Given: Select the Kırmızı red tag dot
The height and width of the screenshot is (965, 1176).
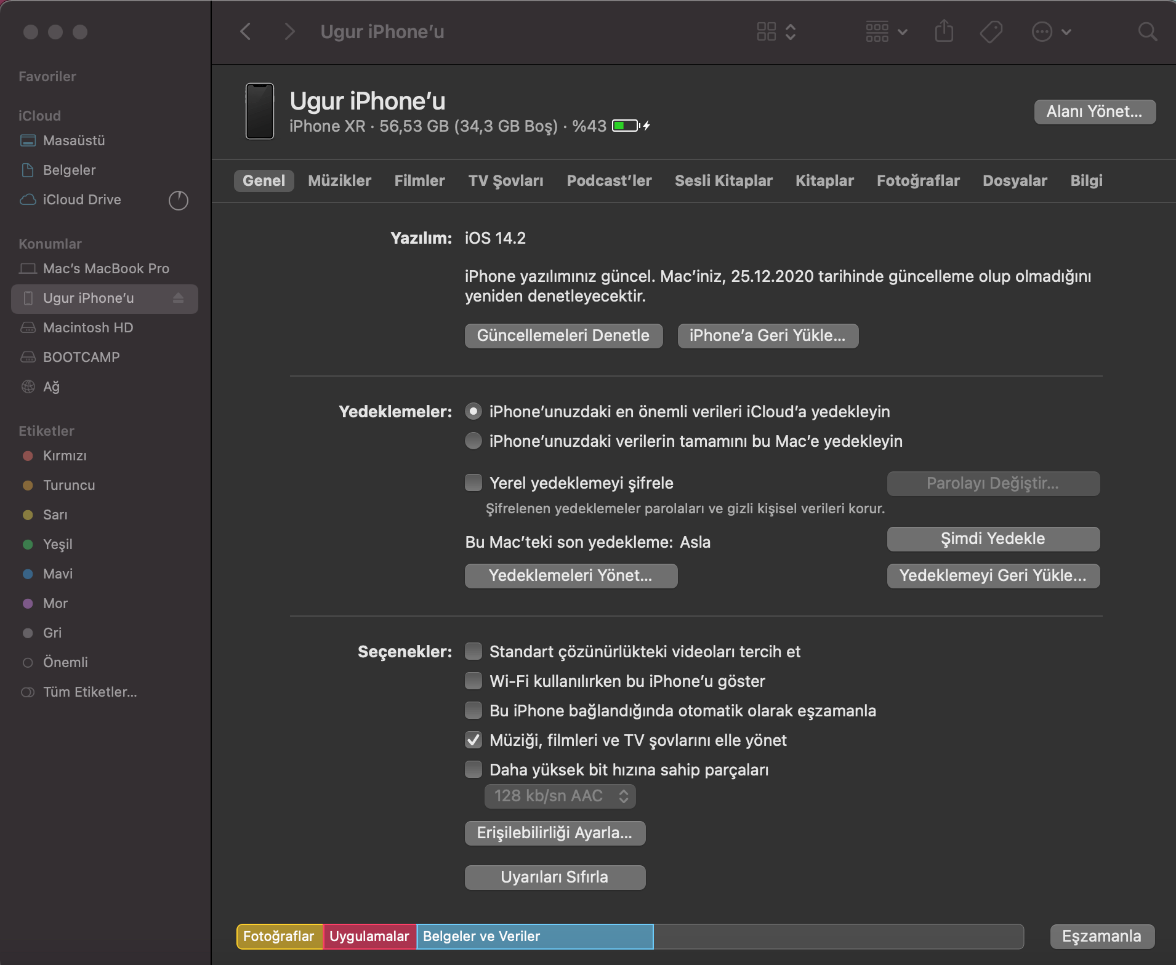Looking at the screenshot, I should [x=28, y=456].
